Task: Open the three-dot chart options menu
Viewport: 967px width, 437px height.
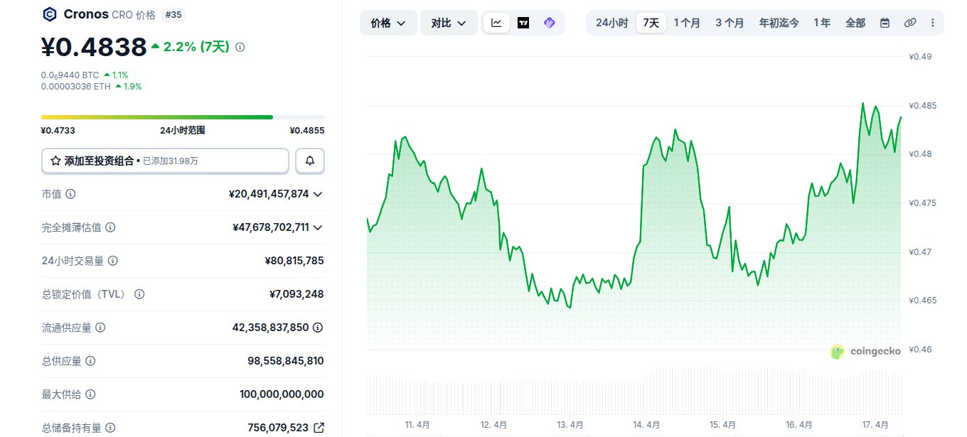Action: point(932,23)
